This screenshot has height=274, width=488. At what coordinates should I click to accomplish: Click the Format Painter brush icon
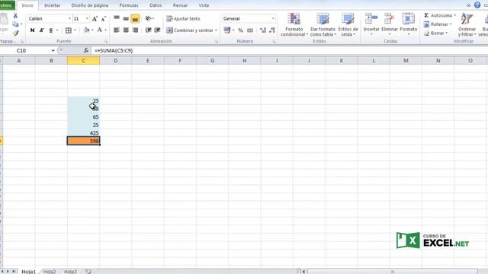(x=15, y=33)
